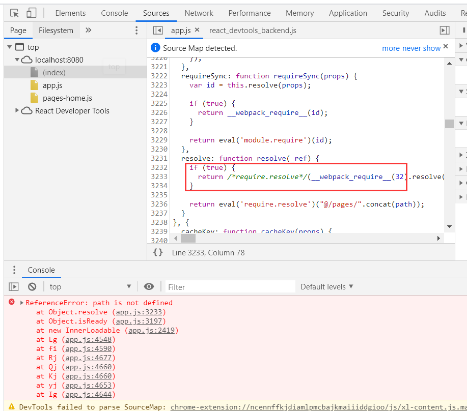This screenshot has width=467, height=411.
Task: Open the Filesystem sidebar tab
Action: tap(56, 30)
